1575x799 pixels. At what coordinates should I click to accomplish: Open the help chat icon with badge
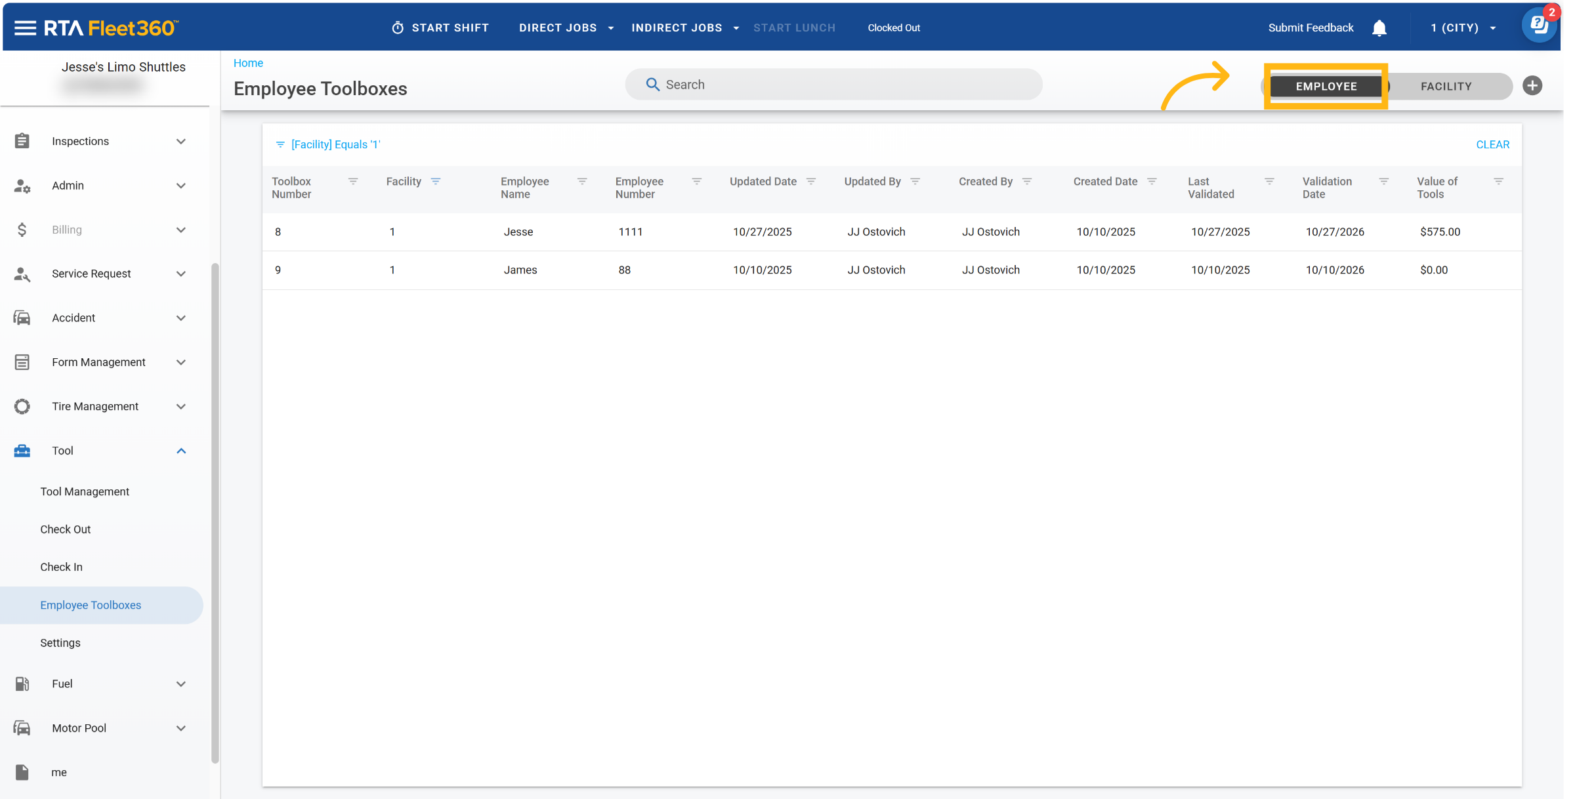coord(1538,26)
